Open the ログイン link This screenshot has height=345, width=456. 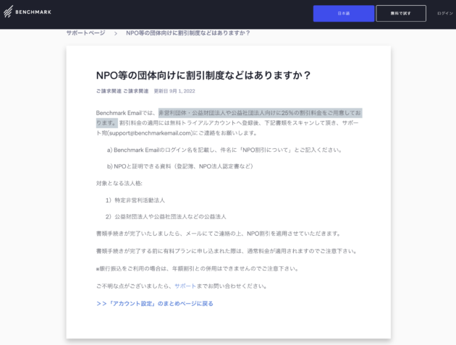[445, 13]
